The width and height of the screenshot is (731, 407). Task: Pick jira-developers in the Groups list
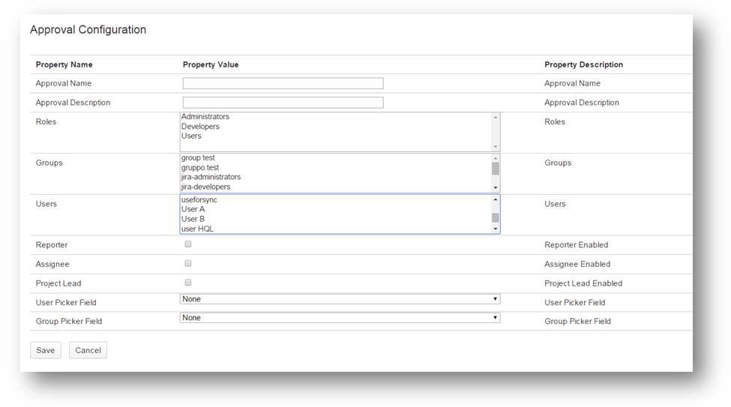click(205, 187)
